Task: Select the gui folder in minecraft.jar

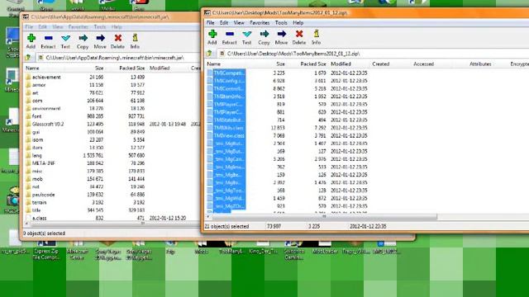Action: [36, 132]
